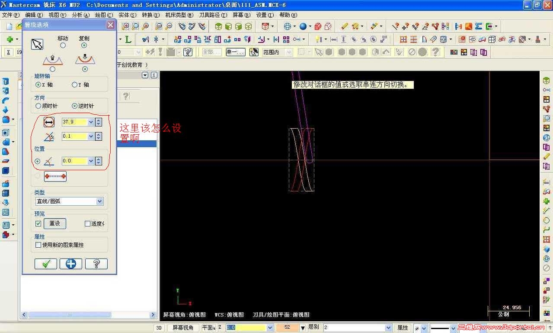Click the red define-points position button
The width and height of the screenshot is (553, 333).
pyautogui.click(x=55, y=176)
